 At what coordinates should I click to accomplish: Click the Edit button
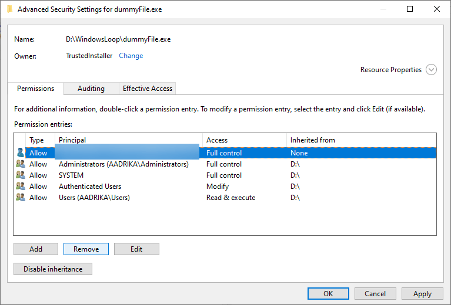pyautogui.click(x=136, y=249)
